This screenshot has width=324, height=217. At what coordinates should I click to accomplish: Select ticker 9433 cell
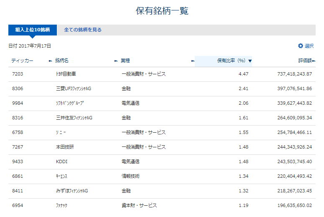pyautogui.click(x=18, y=161)
